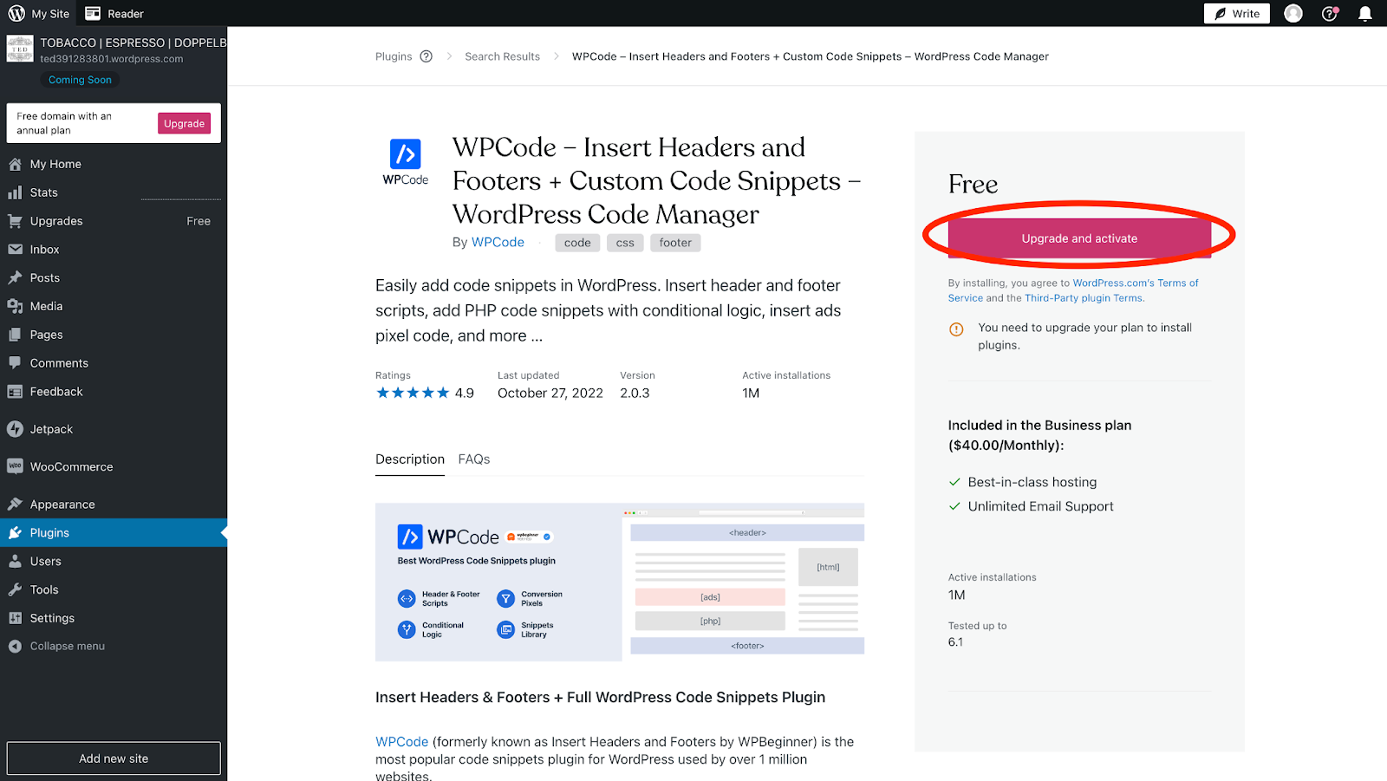The image size is (1387, 781).
Task: Click the code tag
Action: point(577,243)
